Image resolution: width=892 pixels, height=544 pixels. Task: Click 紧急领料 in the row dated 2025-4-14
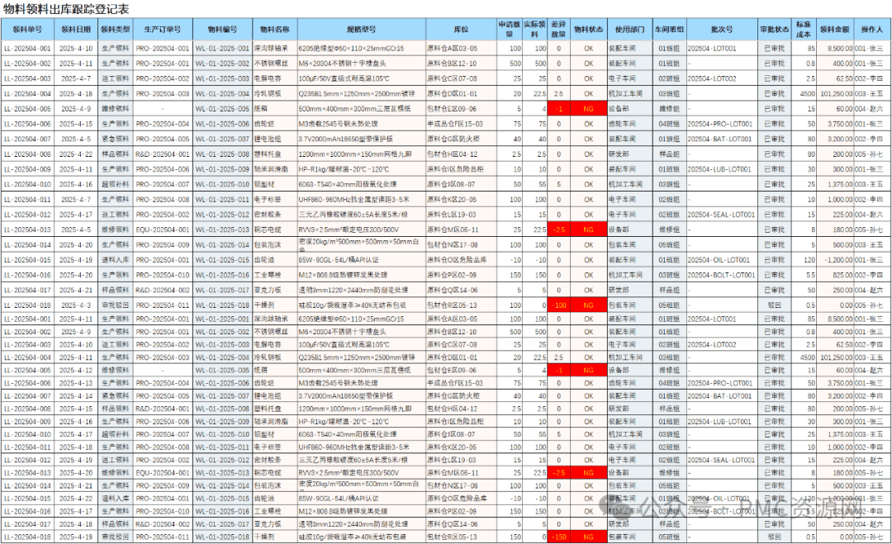116,396
